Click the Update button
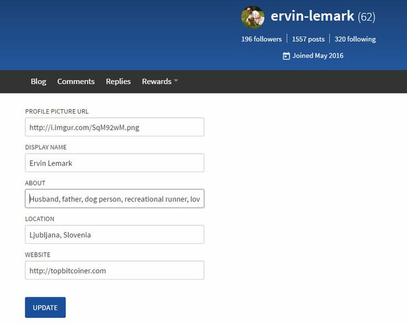The height and width of the screenshot is (324, 407). (45, 307)
